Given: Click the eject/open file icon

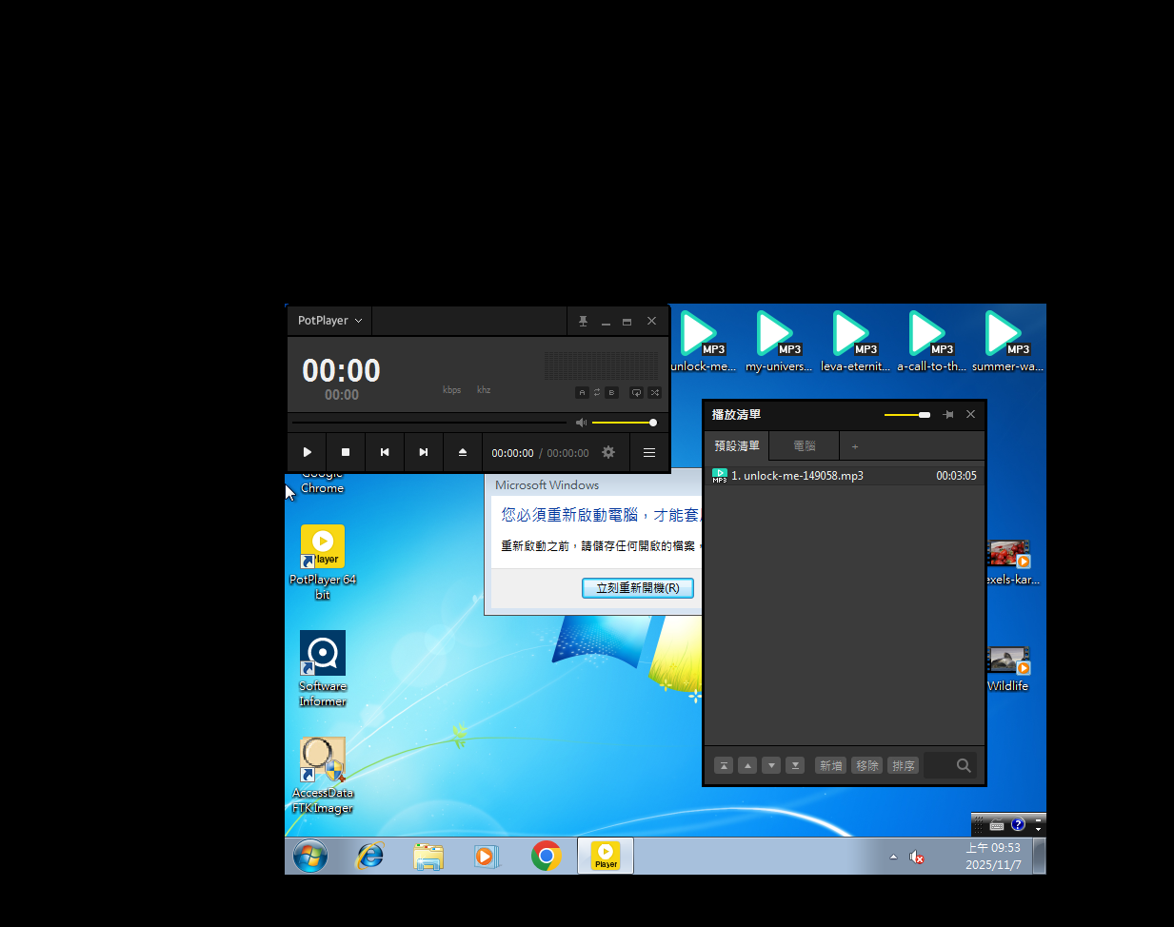Looking at the screenshot, I should pos(463,452).
